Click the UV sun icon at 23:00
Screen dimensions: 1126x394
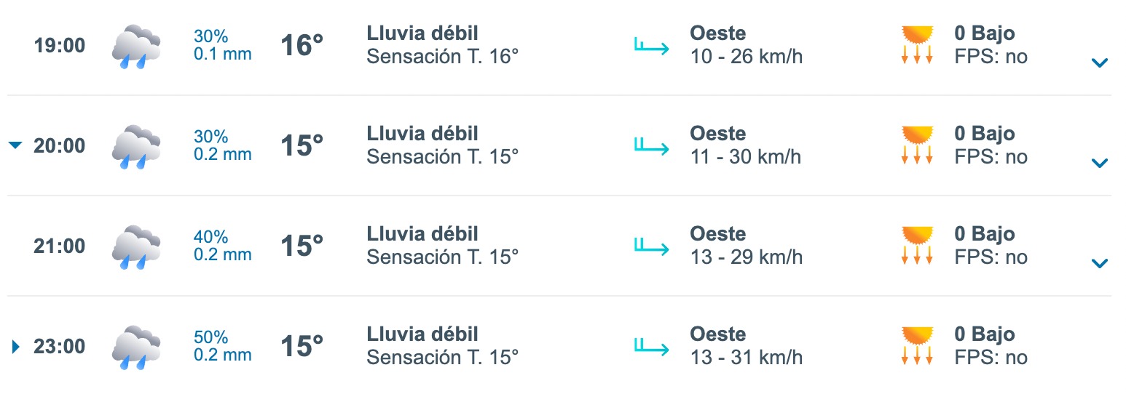(x=917, y=346)
